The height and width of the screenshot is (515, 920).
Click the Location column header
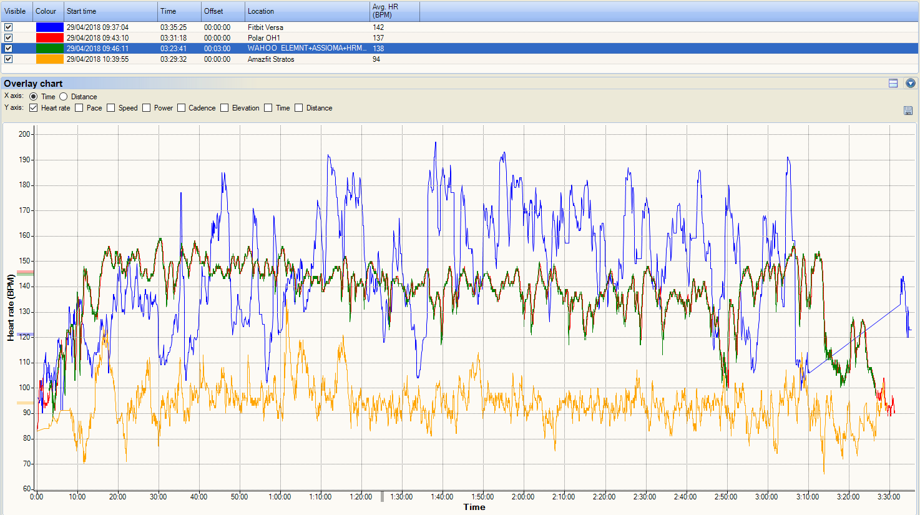coord(306,11)
